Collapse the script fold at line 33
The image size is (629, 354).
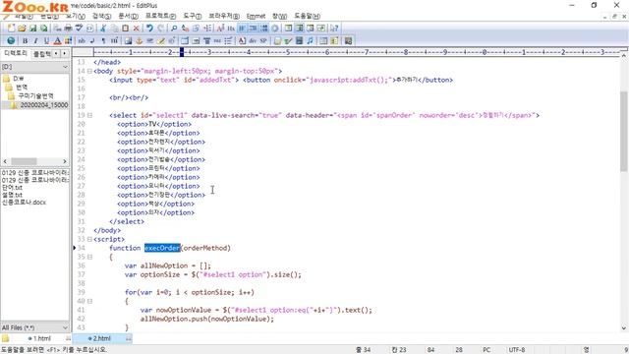[89, 239]
